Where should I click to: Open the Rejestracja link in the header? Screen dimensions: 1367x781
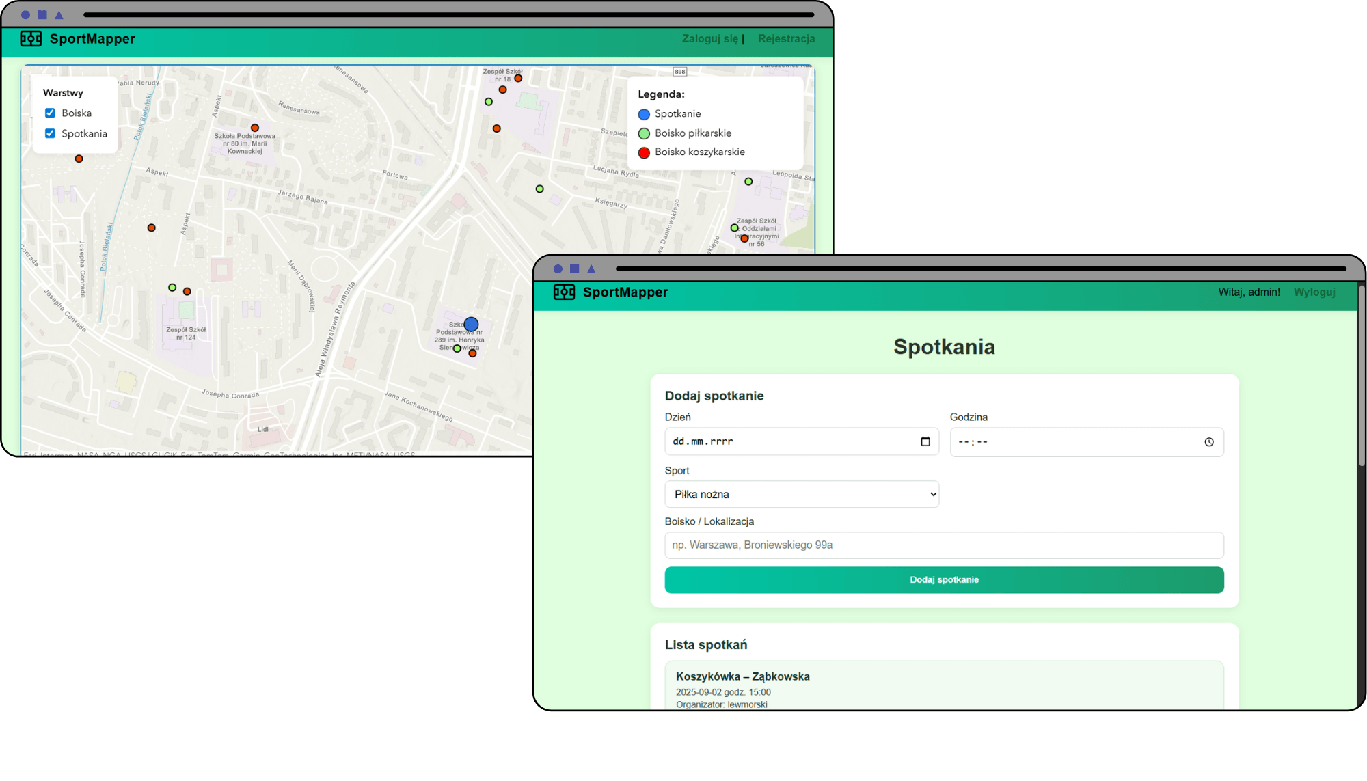[786, 39]
